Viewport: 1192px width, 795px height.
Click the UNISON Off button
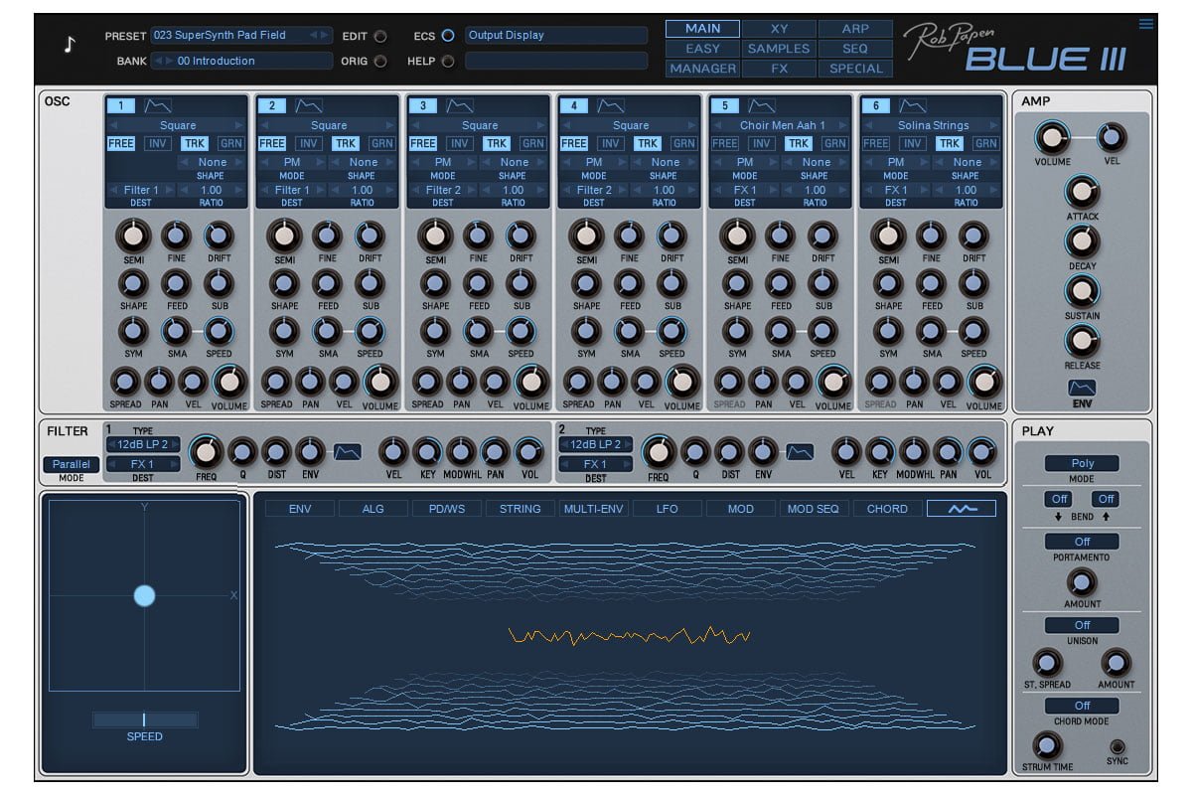tap(1082, 625)
